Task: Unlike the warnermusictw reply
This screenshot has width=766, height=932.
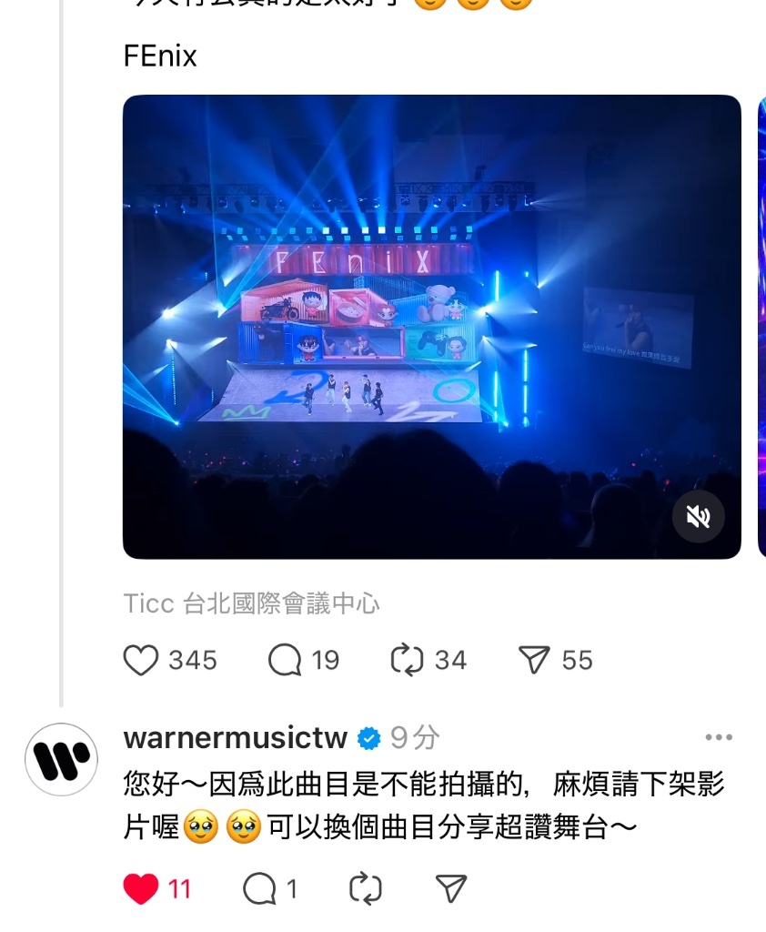Action: click(x=141, y=888)
